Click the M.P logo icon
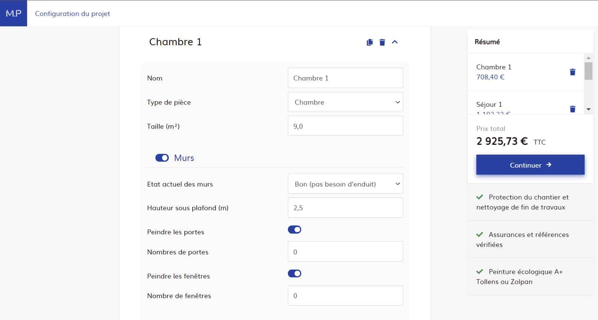Viewport: 598px width, 320px height. click(13, 13)
